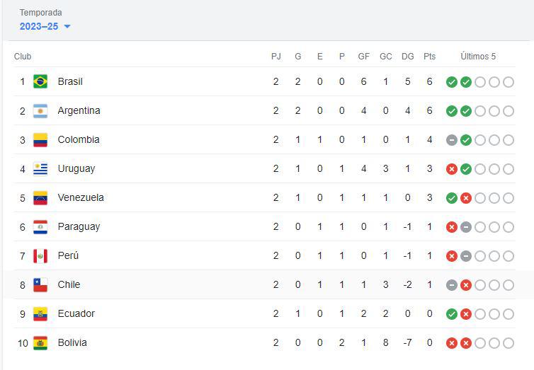
Task: Open the Venezuela team link
Action: tap(81, 197)
